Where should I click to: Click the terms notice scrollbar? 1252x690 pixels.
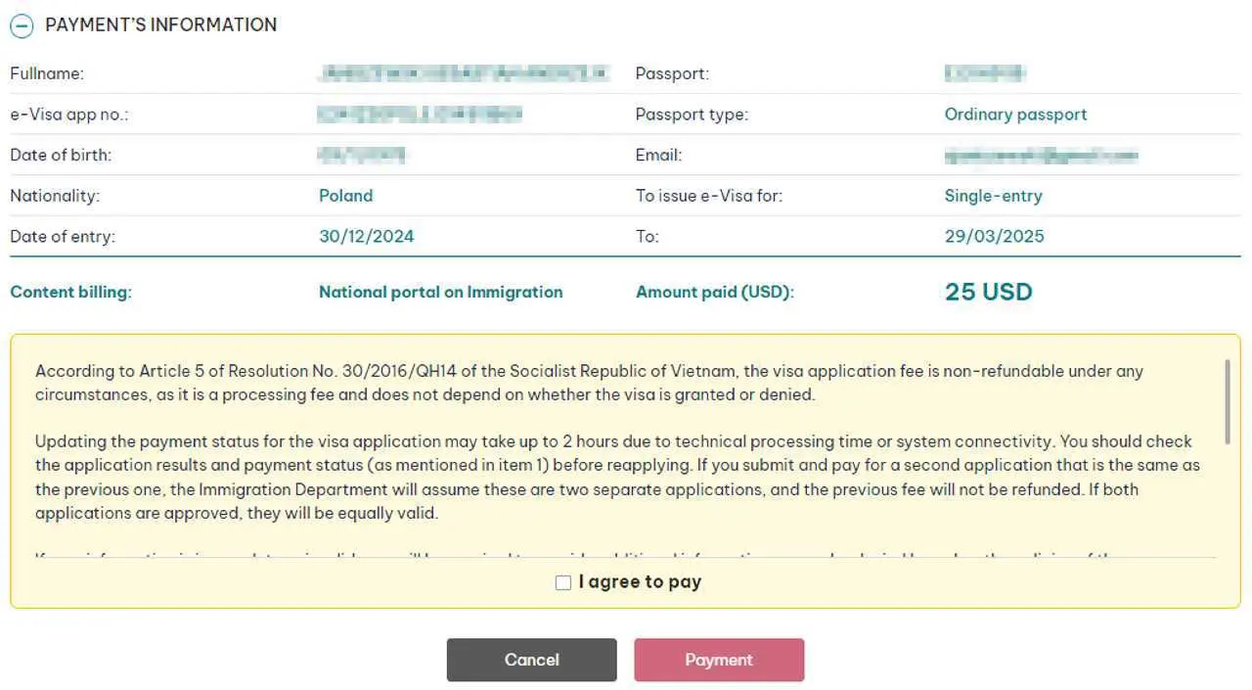click(1228, 403)
